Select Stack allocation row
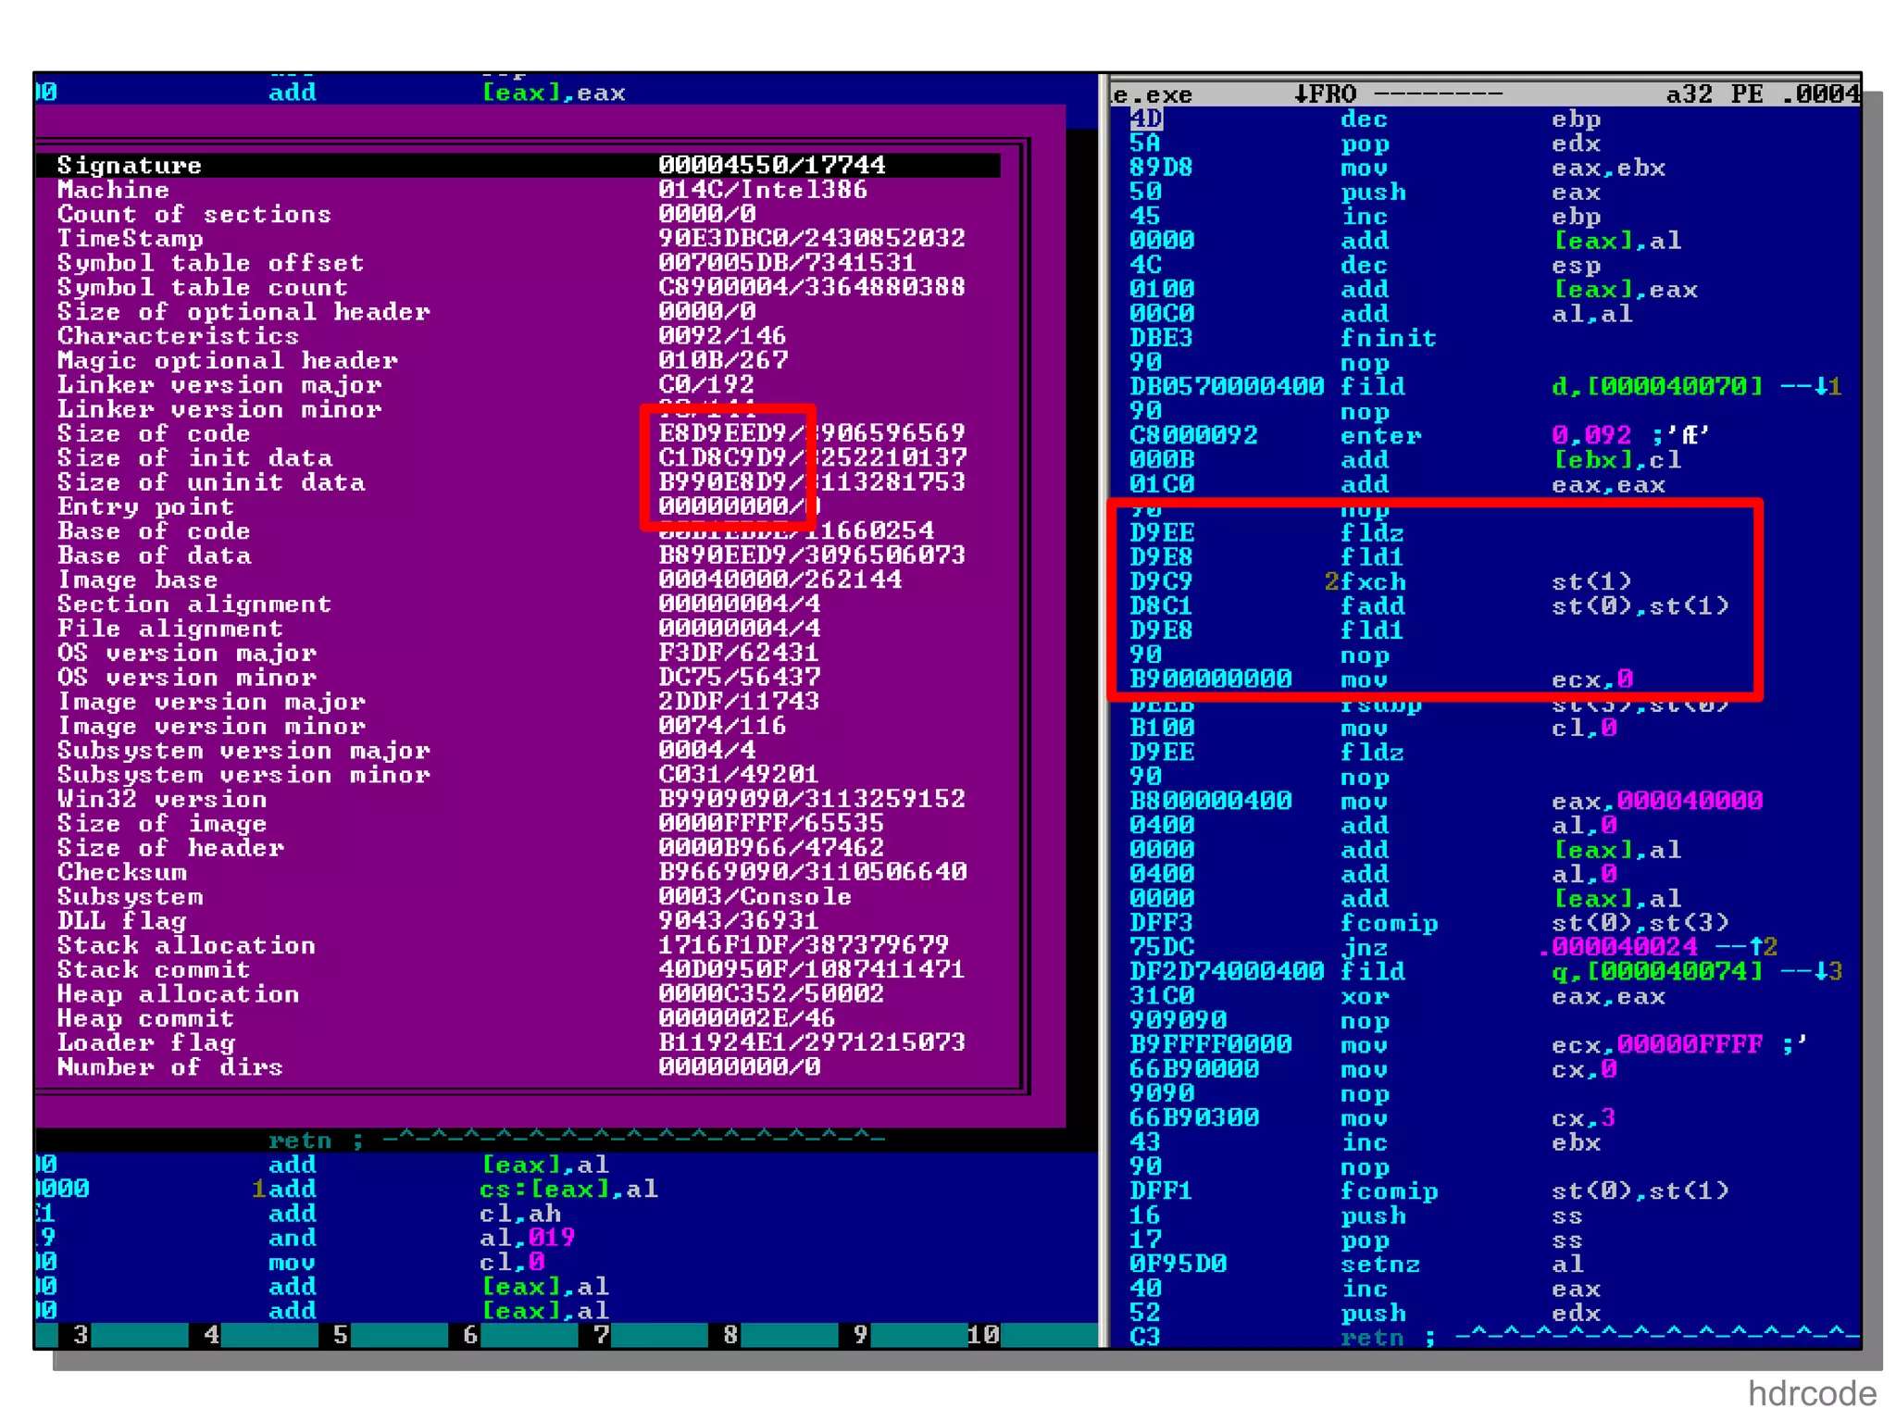This screenshot has height=1421, width=1896. 518,944
